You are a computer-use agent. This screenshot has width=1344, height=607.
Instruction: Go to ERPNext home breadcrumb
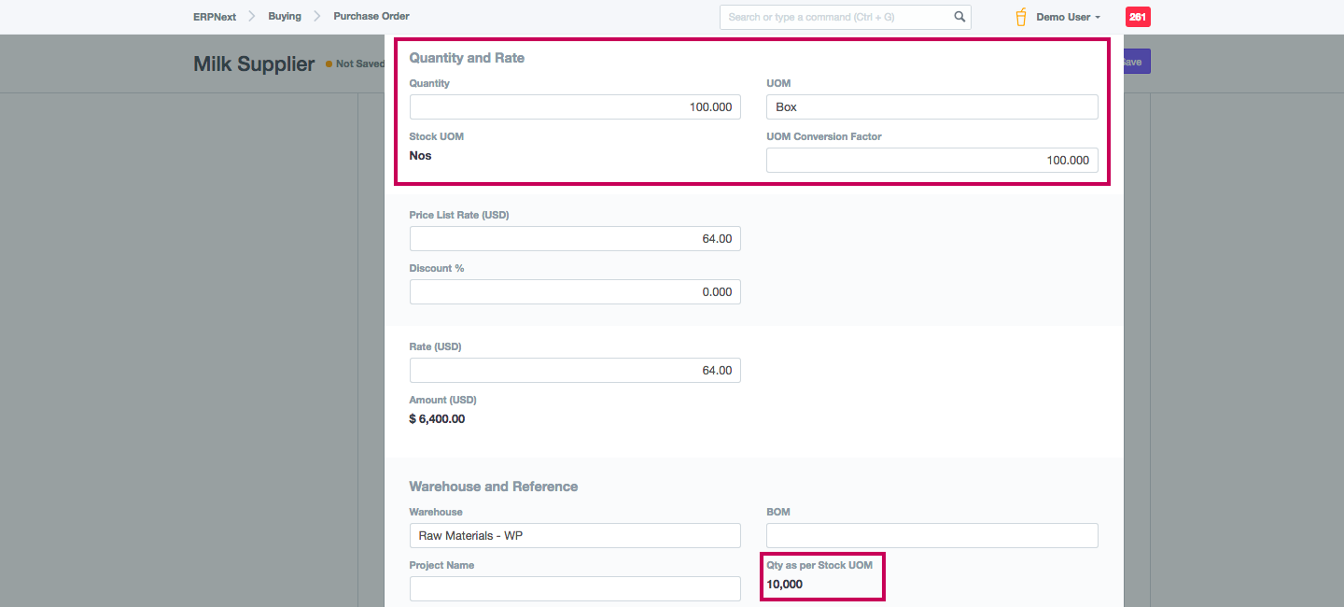click(x=215, y=17)
